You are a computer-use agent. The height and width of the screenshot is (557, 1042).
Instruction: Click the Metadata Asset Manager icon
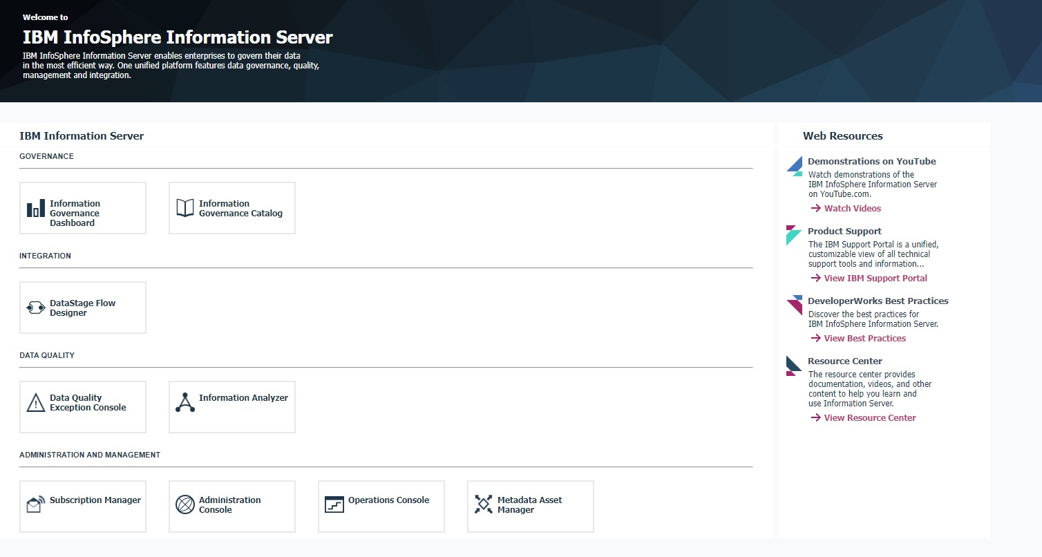(x=484, y=504)
